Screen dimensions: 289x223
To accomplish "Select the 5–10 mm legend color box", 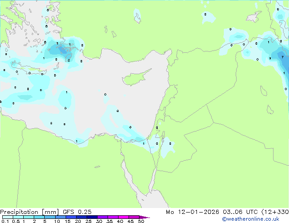I will [x=50, y=217].
